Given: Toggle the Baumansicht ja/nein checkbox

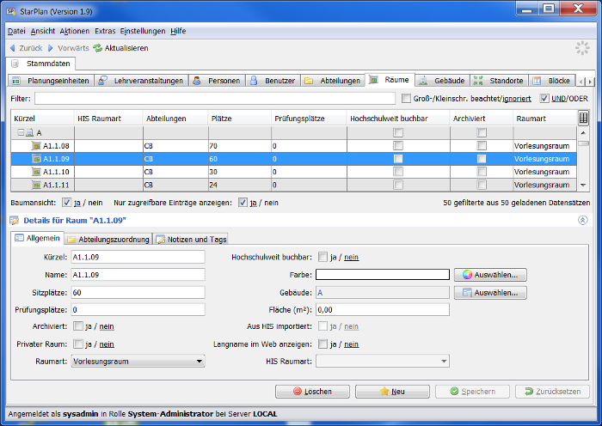Looking at the screenshot, I should click(67, 203).
